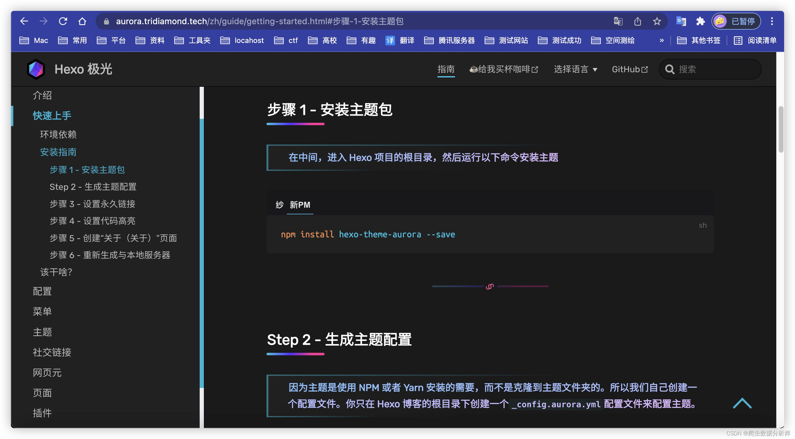Select the 选择语言 language dropdown
Image resolution: width=795 pixels, height=439 pixels.
575,69
